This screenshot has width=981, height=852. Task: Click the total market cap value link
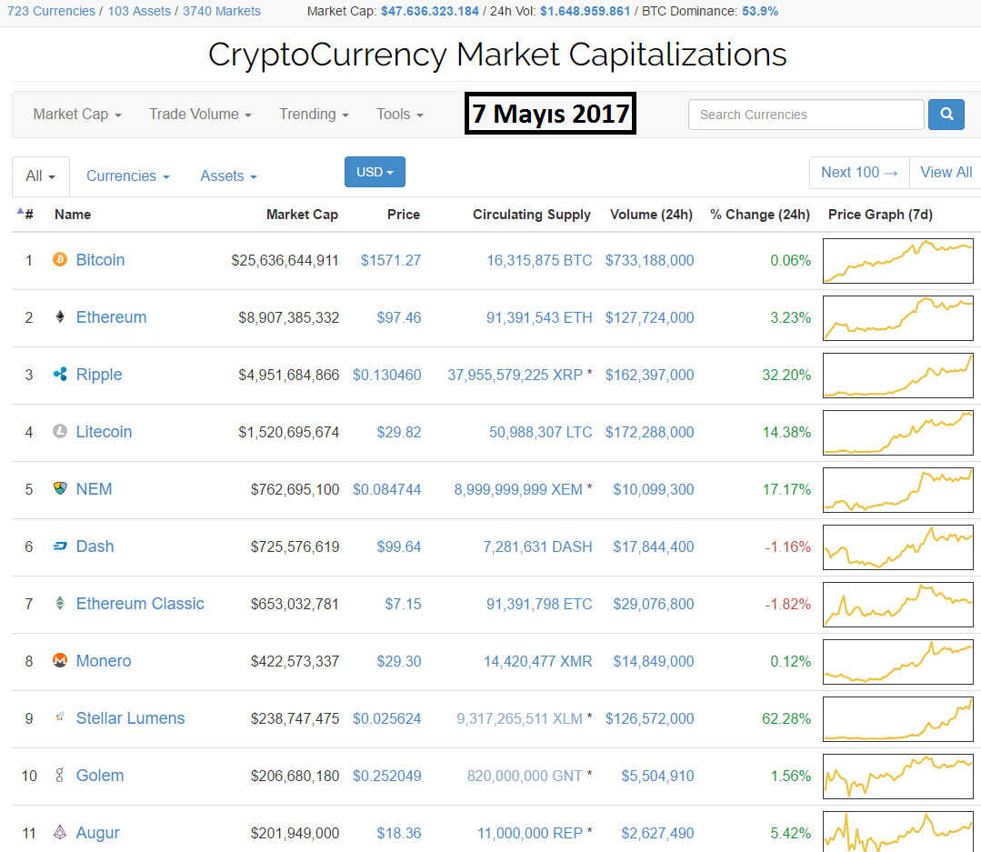click(430, 11)
